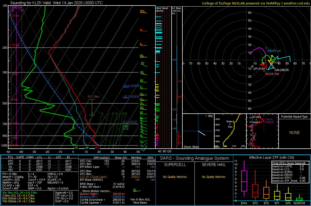Click the surface temperature value '63'
311x206 pixels.
point(97,148)
